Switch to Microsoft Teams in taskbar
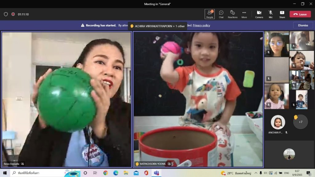The image size is (315, 177). click(156, 173)
